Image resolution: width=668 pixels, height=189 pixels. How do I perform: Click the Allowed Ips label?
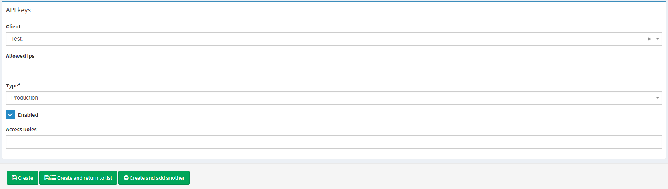click(20, 56)
